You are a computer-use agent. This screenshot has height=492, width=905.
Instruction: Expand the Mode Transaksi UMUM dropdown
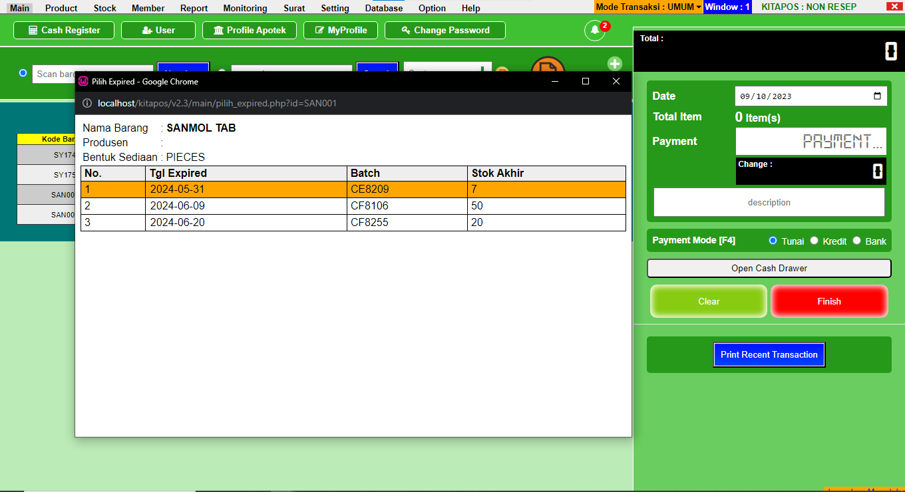[x=649, y=7]
